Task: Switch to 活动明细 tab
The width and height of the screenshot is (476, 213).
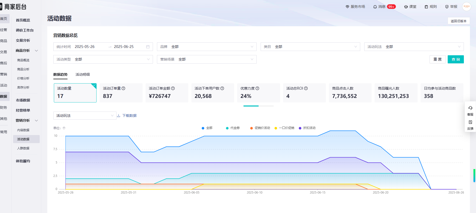Action: pyautogui.click(x=82, y=74)
